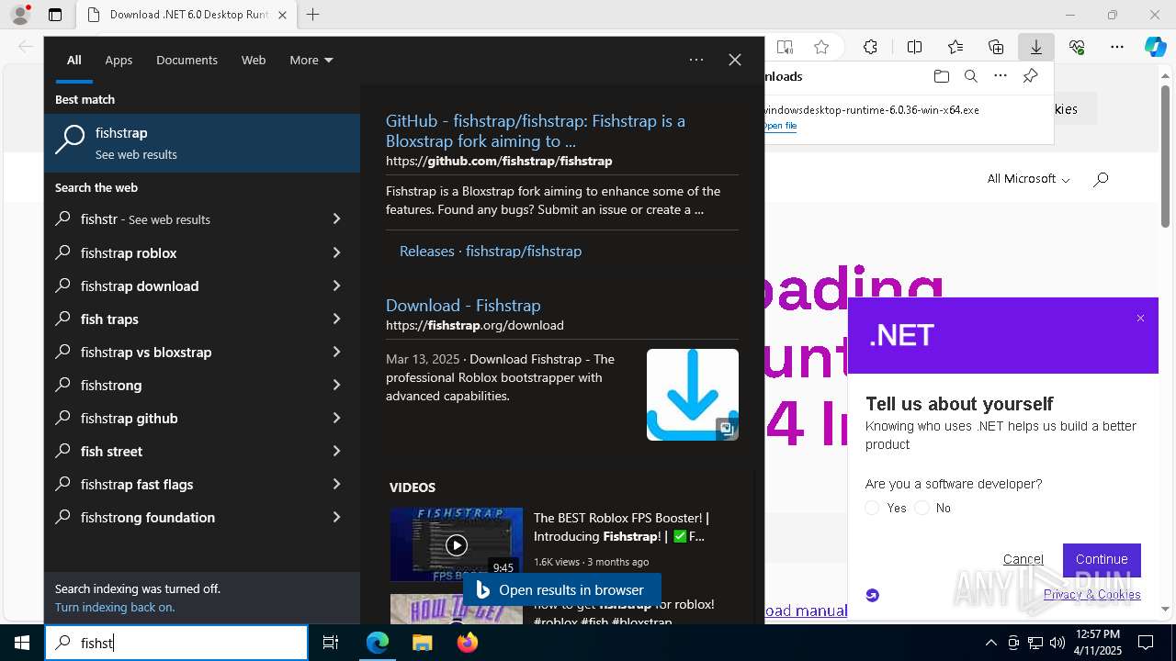
Task: Click the Microsoft site search magnifier
Action: (1101, 179)
